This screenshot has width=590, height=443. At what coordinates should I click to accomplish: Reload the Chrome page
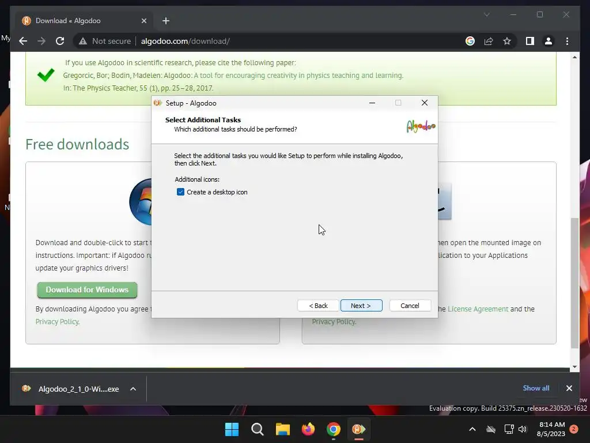[60, 41]
